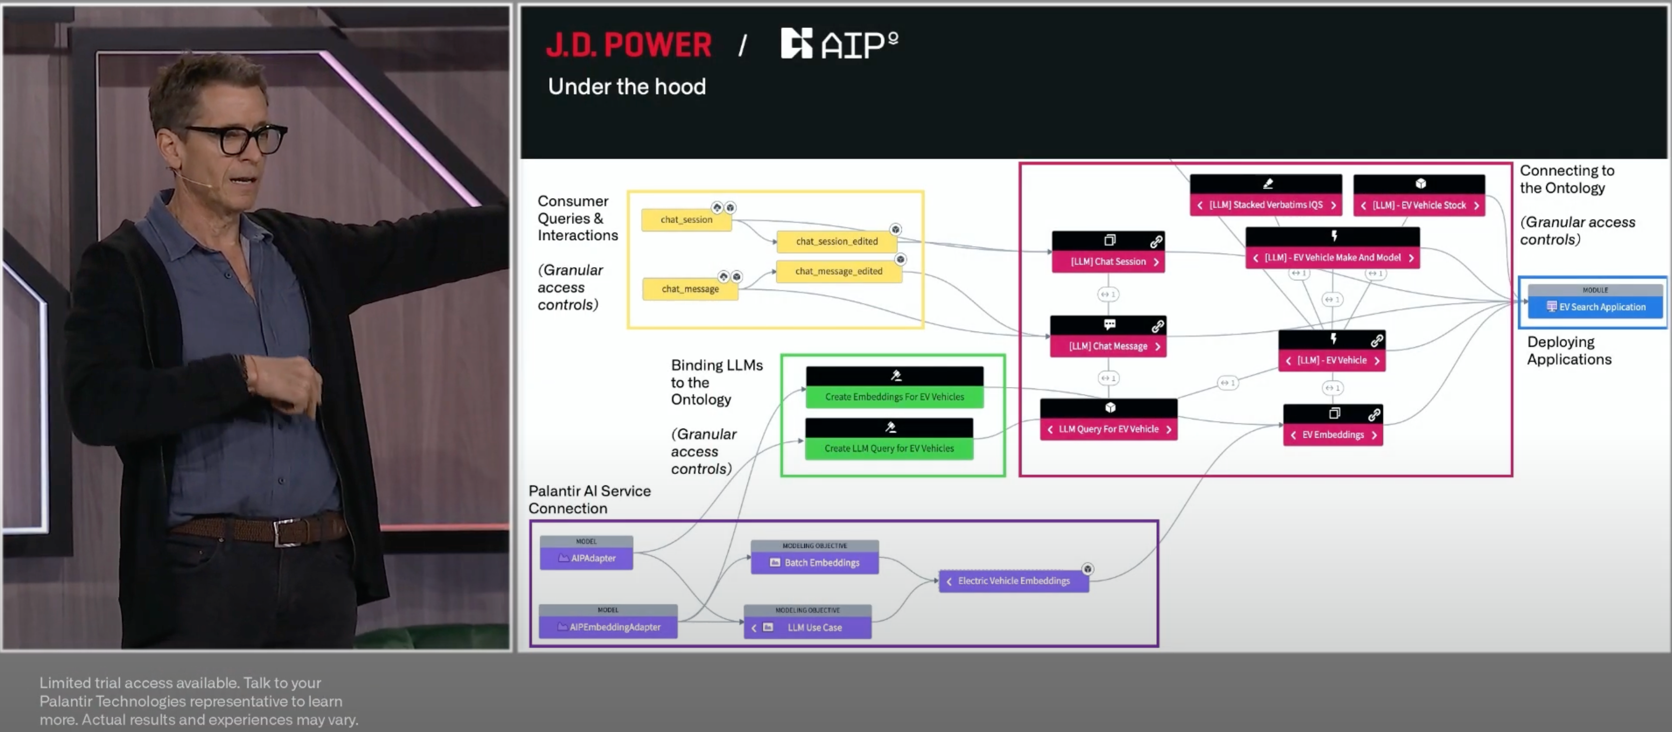Open the EV Search Application module
1672x732 pixels.
(1596, 307)
